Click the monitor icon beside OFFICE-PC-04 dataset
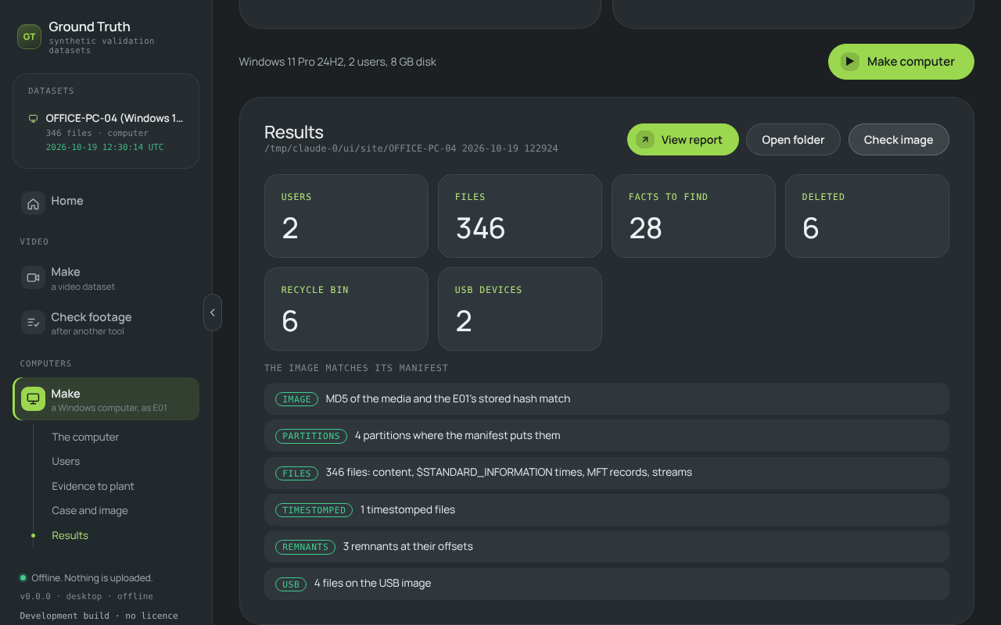The image size is (1001, 625). pyautogui.click(x=33, y=119)
